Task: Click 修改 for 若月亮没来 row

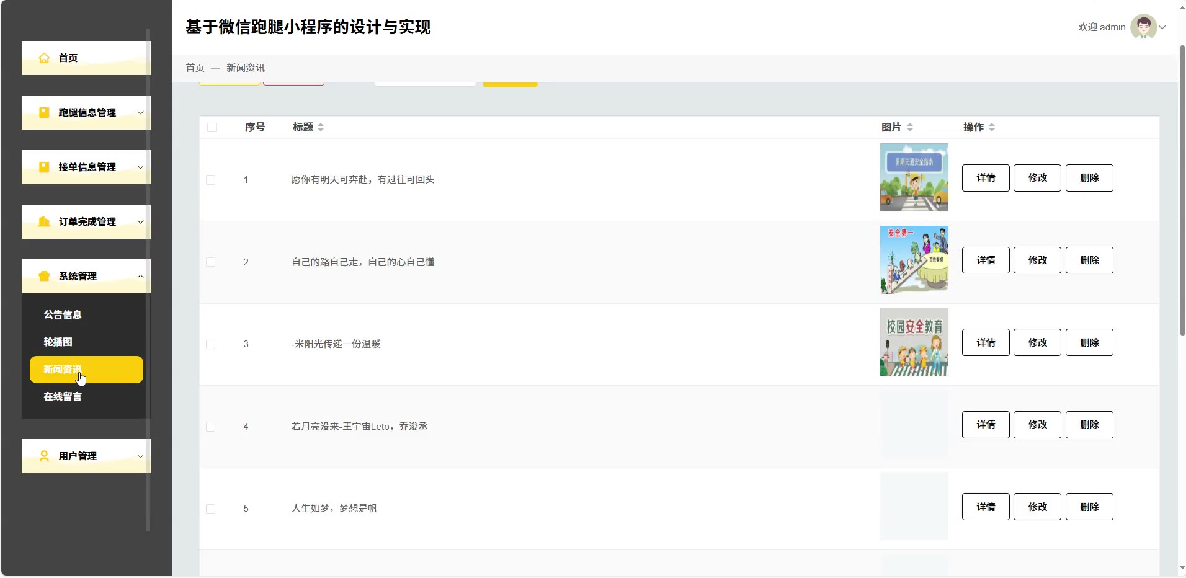Action: click(x=1037, y=425)
